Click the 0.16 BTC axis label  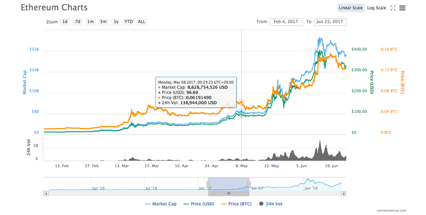tap(389, 49)
